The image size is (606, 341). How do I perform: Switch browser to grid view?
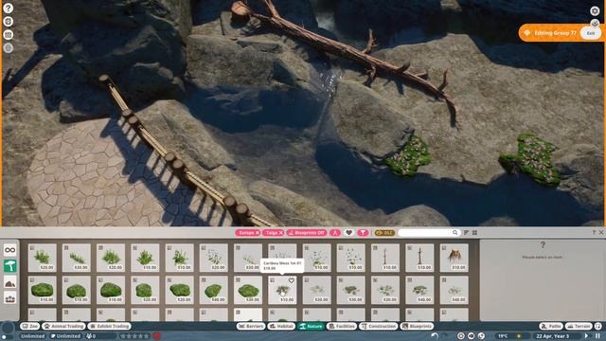pos(474,233)
